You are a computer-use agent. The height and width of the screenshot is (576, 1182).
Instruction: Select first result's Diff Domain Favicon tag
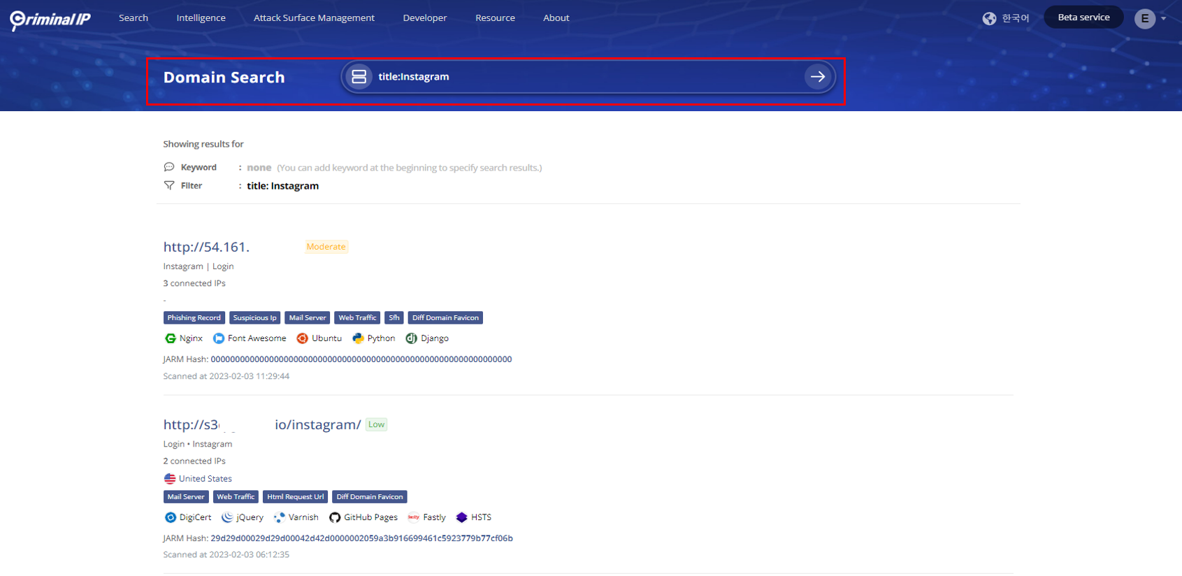tap(445, 318)
